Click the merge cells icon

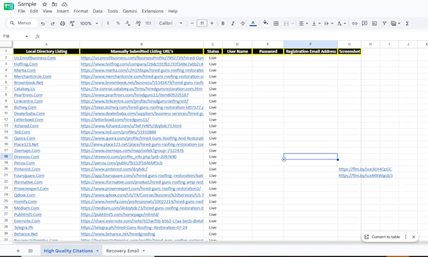pyautogui.click(x=286, y=23)
